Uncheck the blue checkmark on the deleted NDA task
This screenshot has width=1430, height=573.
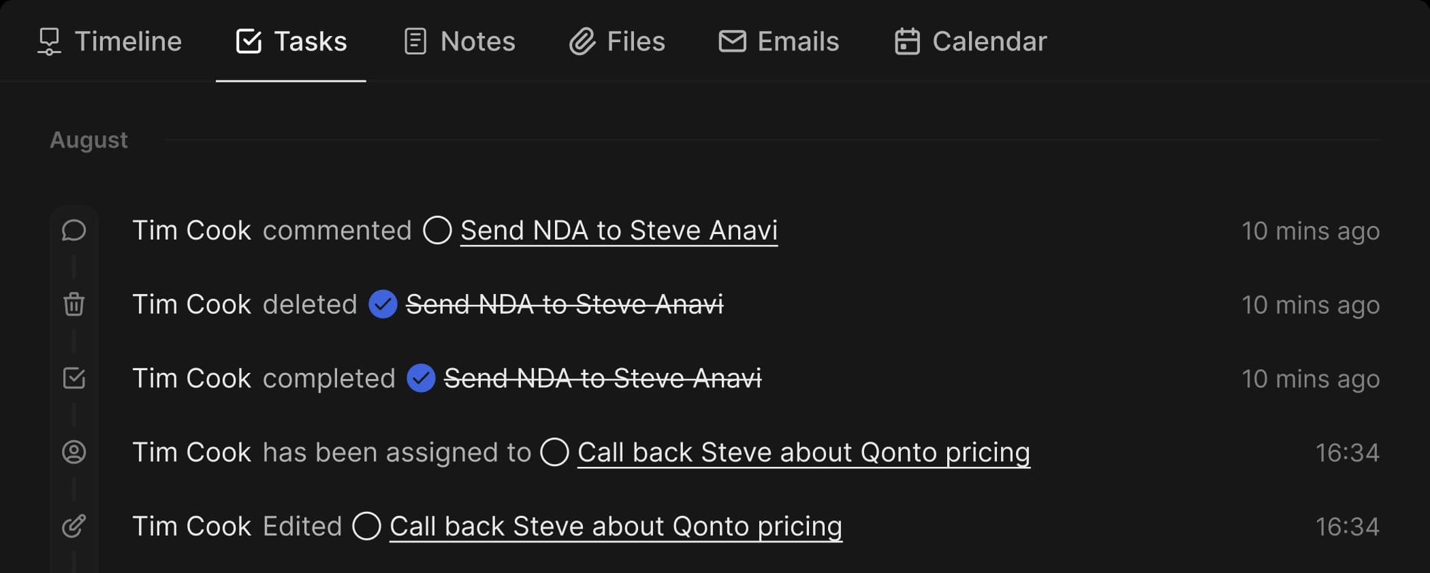(x=383, y=304)
